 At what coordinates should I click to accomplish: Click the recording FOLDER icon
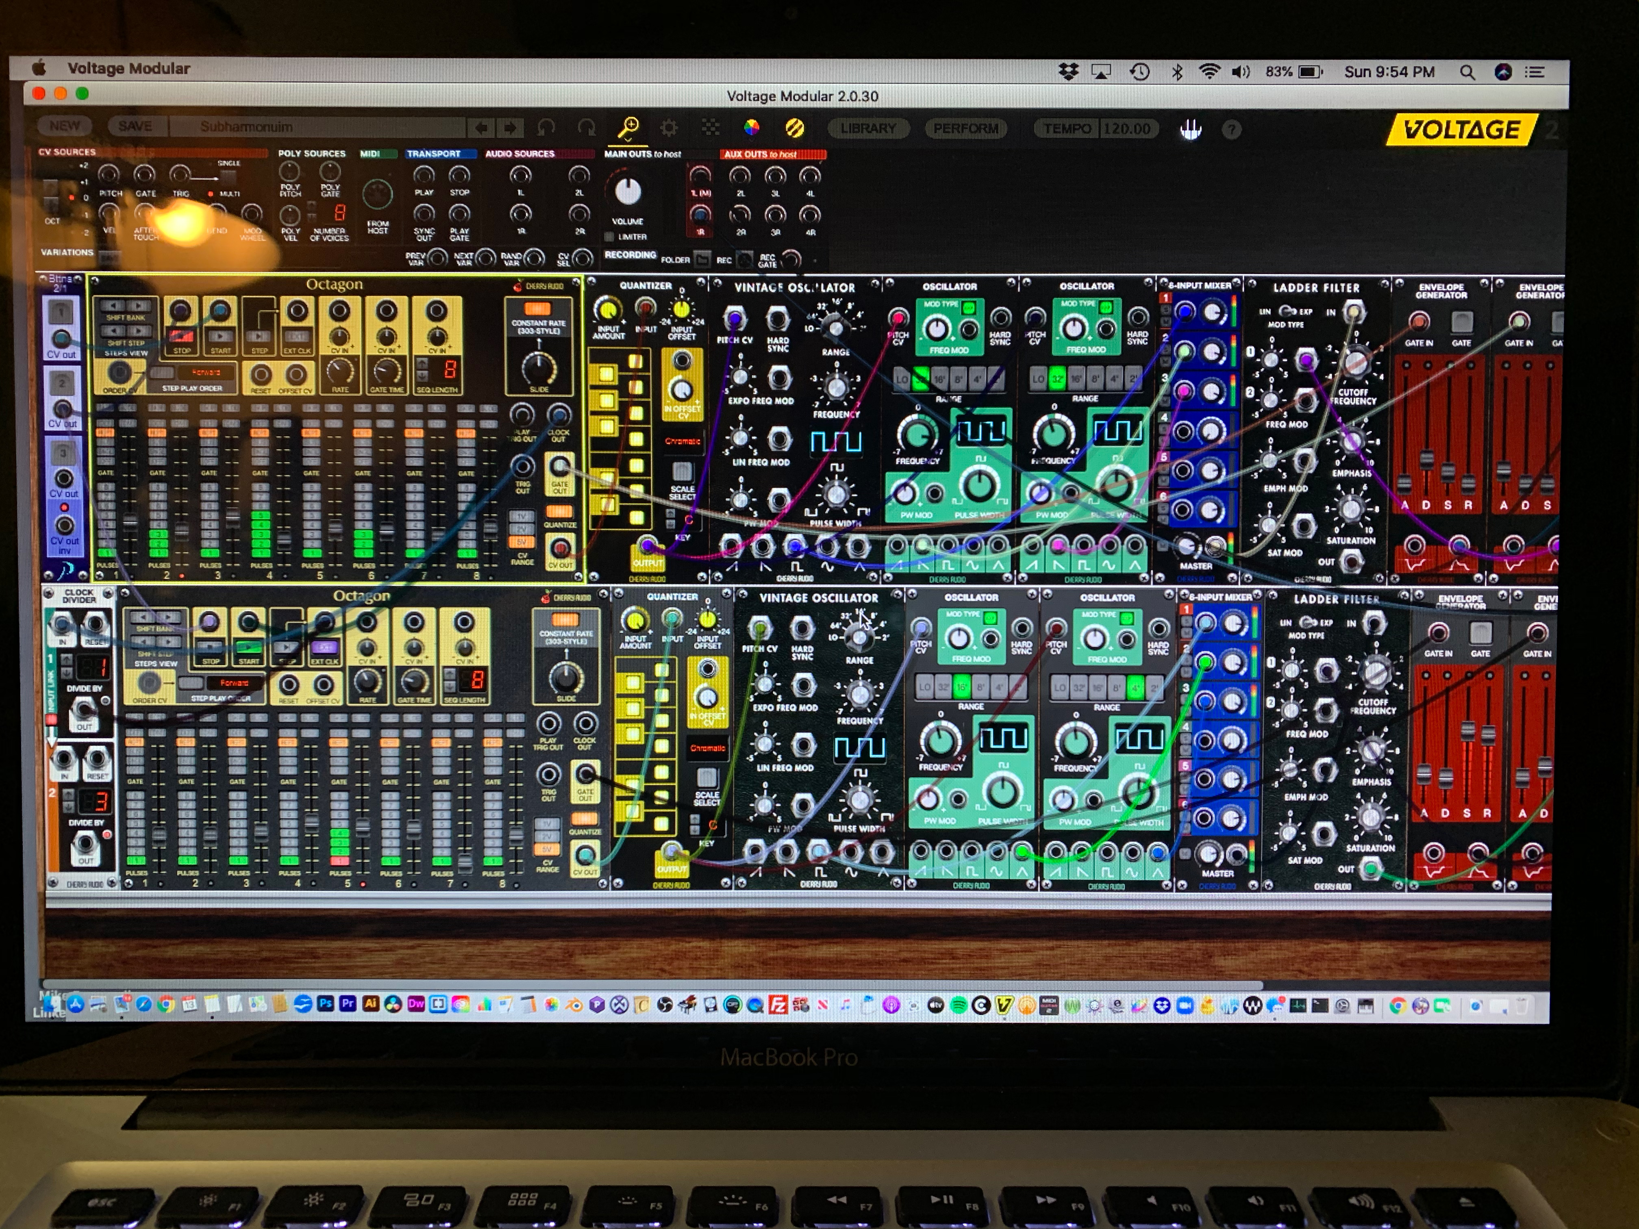(x=702, y=259)
